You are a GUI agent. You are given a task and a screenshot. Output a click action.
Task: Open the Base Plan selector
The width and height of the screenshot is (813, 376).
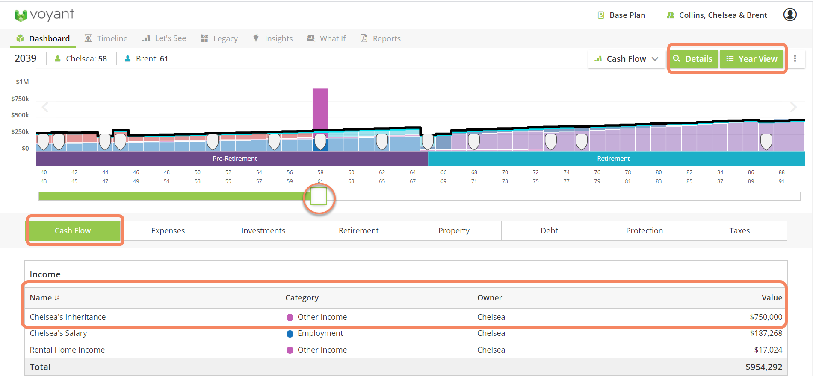627,15
